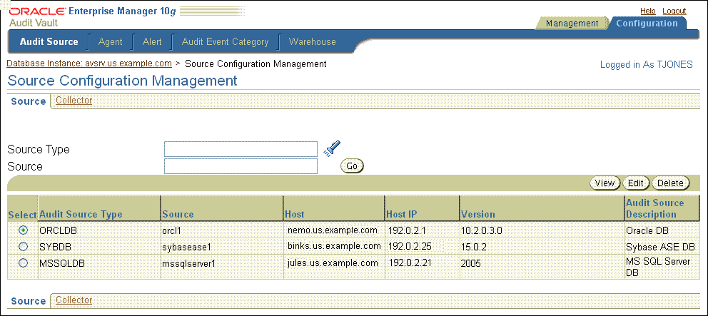Select the MSSQLDB row radio button
This screenshot has width=708, height=316.
(x=23, y=263)
